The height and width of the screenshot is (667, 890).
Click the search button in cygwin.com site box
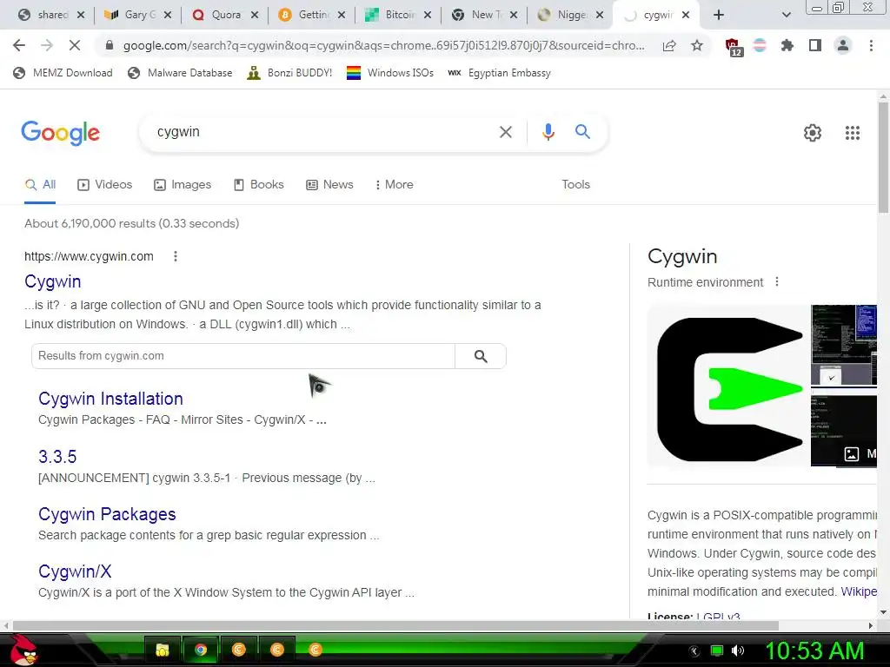481,355
